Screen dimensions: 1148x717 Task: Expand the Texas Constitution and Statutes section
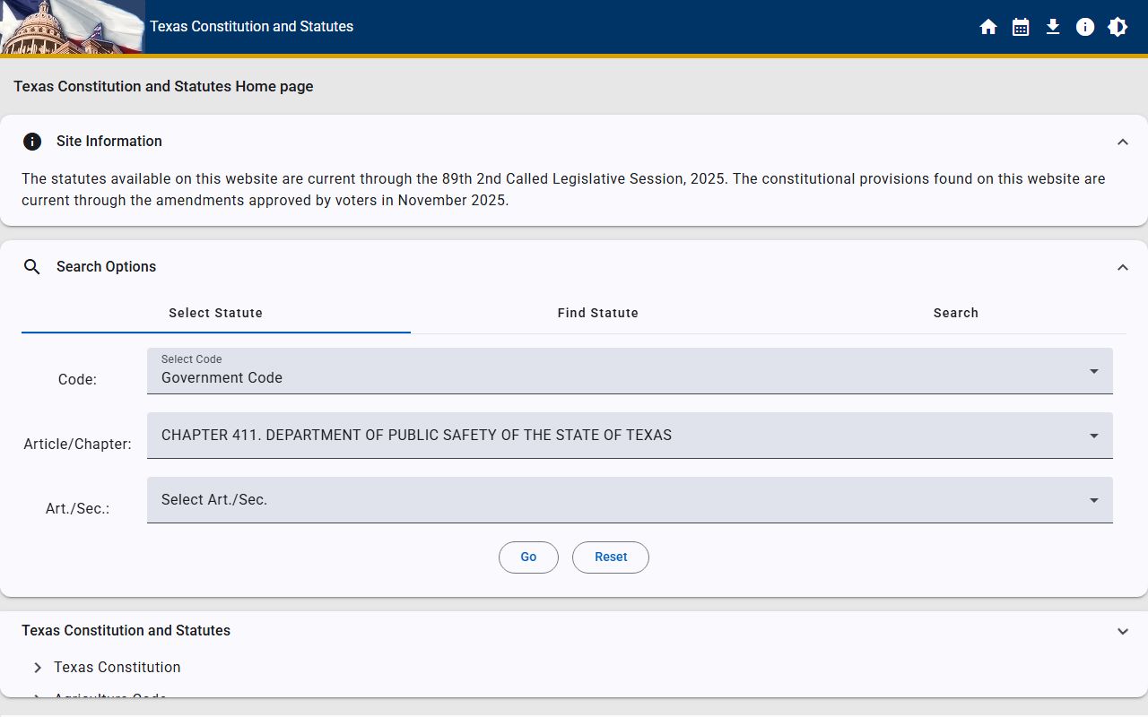1123,631
